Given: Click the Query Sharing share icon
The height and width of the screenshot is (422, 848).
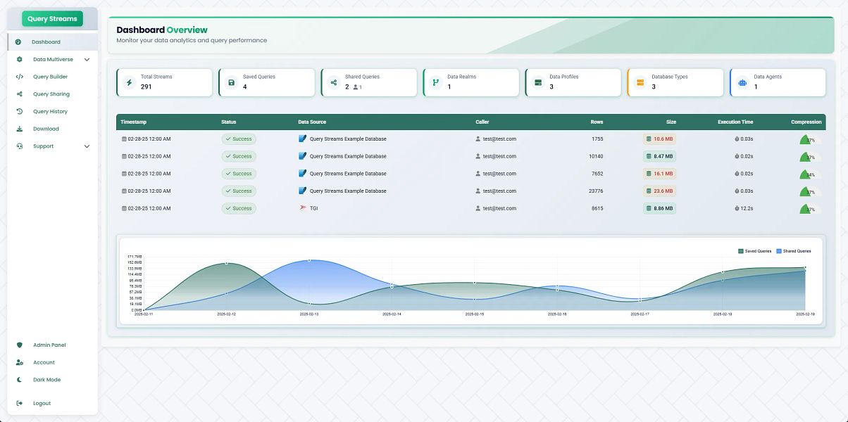Looking at the screenshot, I should [19, 94].
